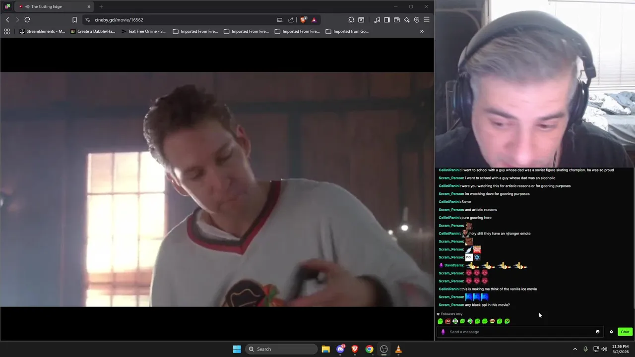
Task: Show hidden system tray icons chevron
Action: point(575,349)
